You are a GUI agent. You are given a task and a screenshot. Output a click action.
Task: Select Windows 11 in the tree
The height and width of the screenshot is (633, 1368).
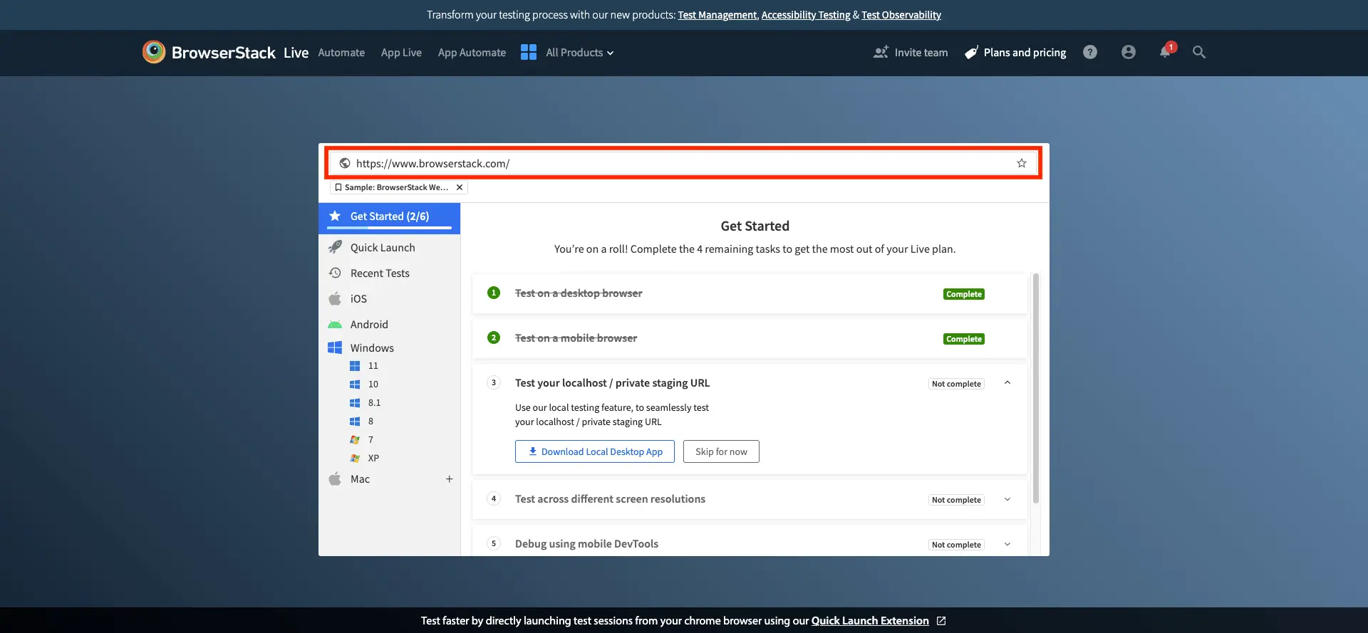tap(373, 366)
